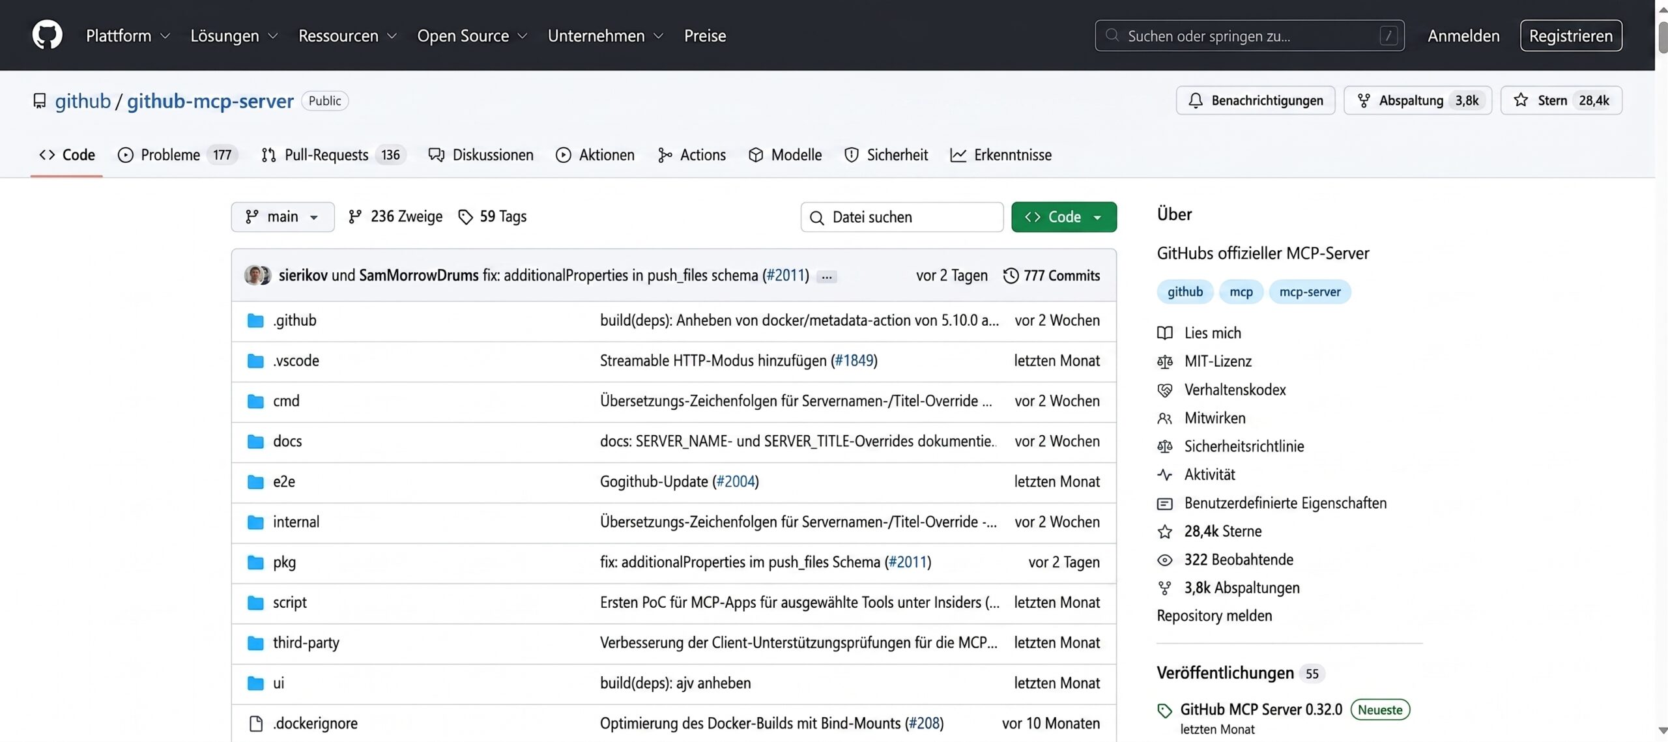Open the Mitwirken link
The width and height of the screenshot is (1668, 742).
tap(1215, 418)
